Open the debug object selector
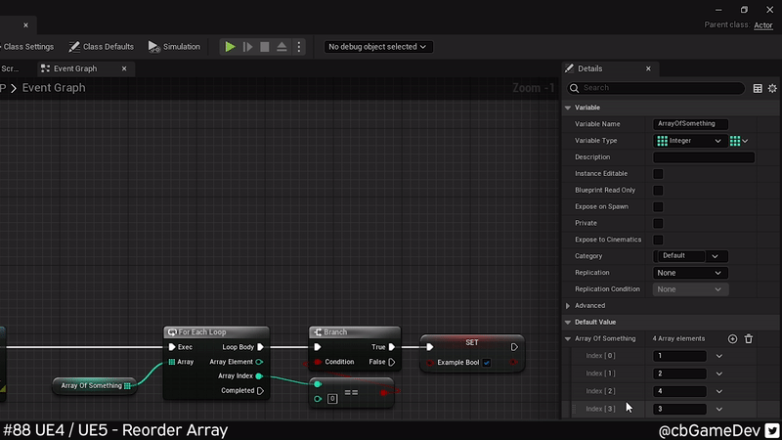The image size is (782, 440). (378, 47)
